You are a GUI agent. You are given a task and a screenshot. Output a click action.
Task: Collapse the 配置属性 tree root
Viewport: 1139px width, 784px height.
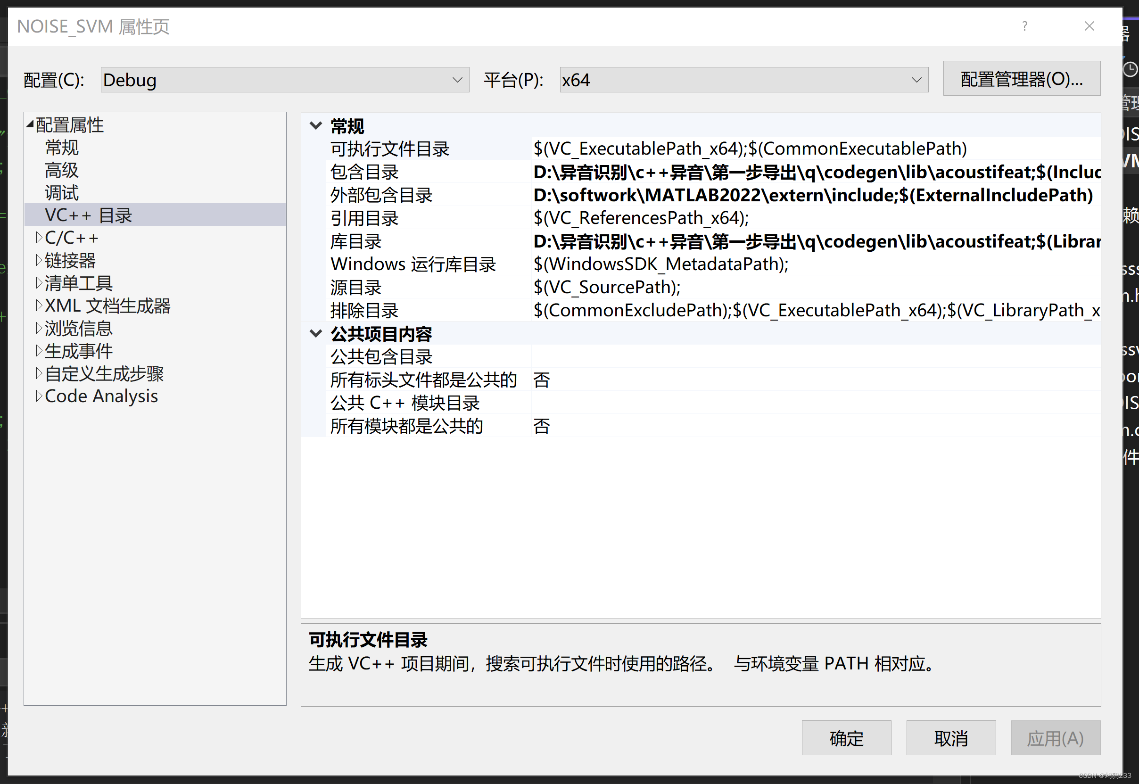[30, 124]
